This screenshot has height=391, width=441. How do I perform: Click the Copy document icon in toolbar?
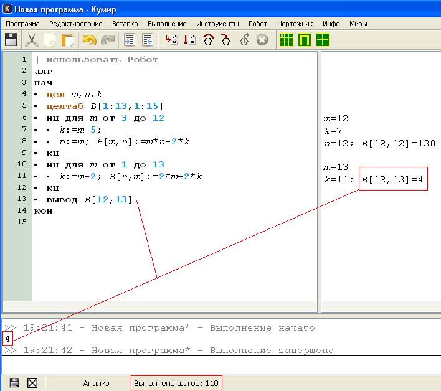click(x=50, y=40)
